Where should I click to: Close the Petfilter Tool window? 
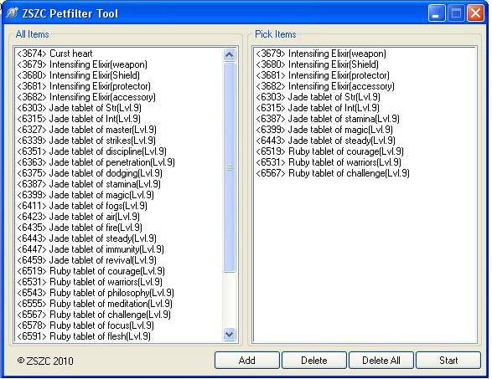[x=475, y=13]
